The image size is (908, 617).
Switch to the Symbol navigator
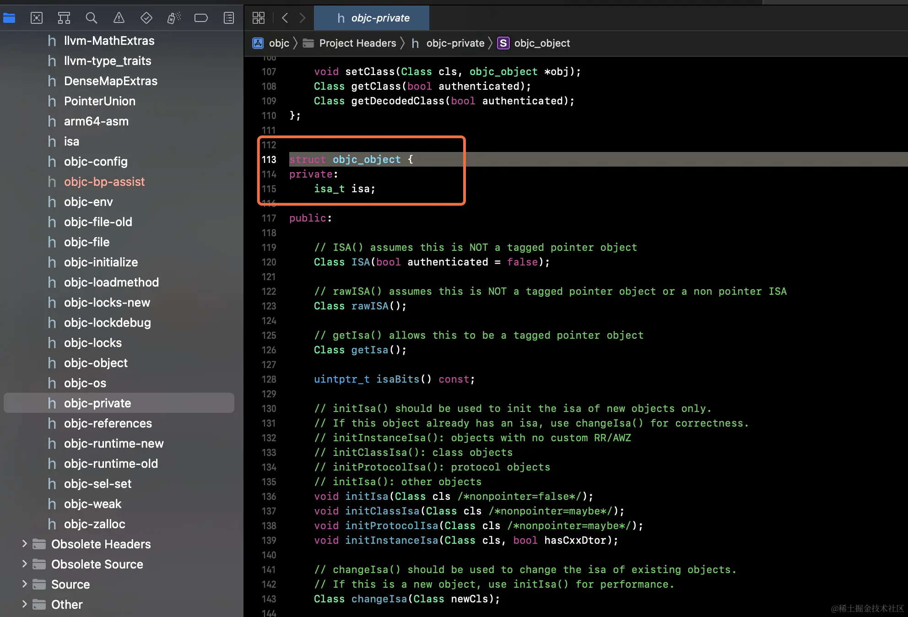[64, 18]
